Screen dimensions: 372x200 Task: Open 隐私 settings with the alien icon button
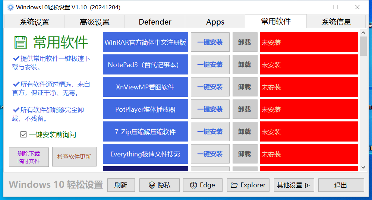159,185
